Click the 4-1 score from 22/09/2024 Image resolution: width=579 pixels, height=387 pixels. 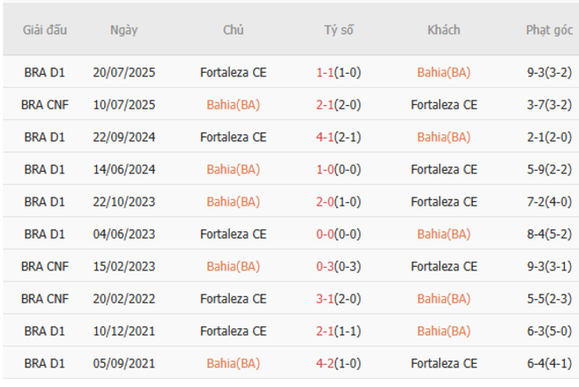coord(325,137)
